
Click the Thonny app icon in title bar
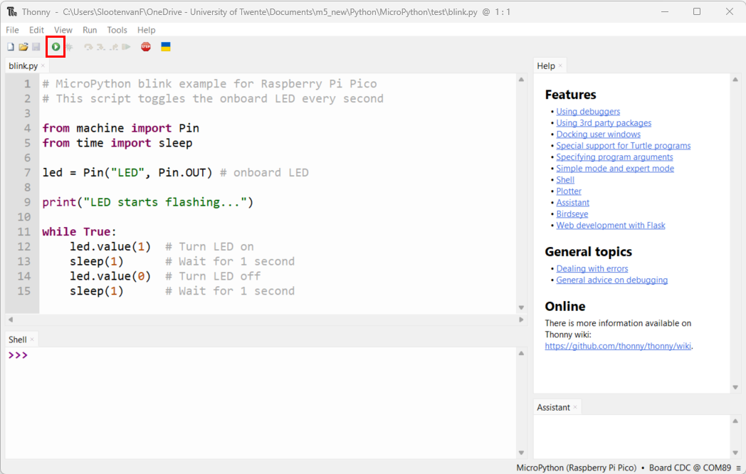[11, 11]
